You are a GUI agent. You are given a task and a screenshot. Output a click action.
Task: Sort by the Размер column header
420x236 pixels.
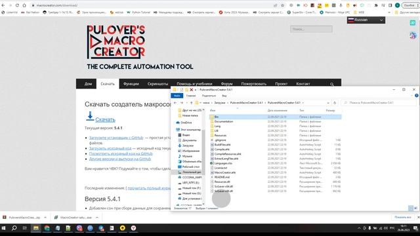point(330,111)
